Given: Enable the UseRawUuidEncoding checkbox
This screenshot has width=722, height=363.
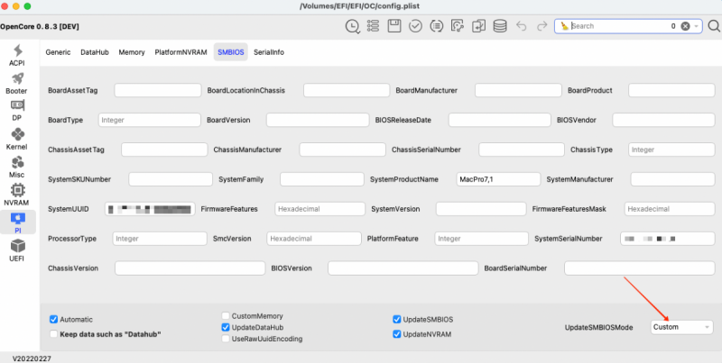Looking at the screenshot, I should (x=225, y=339).
